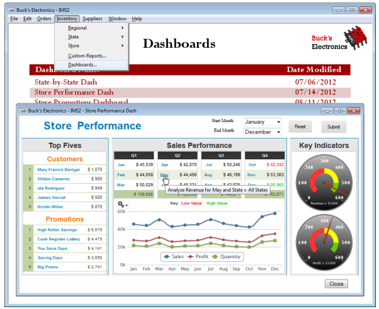Image resolution: width=379 pixels, height=309 pixels.
Task: Open the Start Month January dropdown
Action: pos(263,121)
